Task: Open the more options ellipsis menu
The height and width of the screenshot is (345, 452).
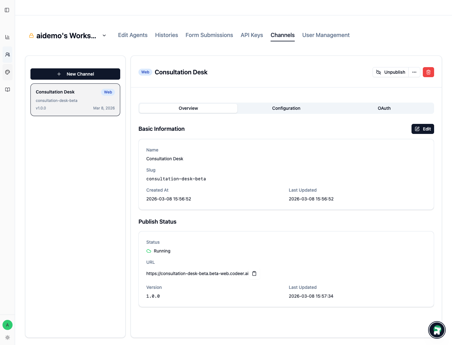Action: click(414, 72)
